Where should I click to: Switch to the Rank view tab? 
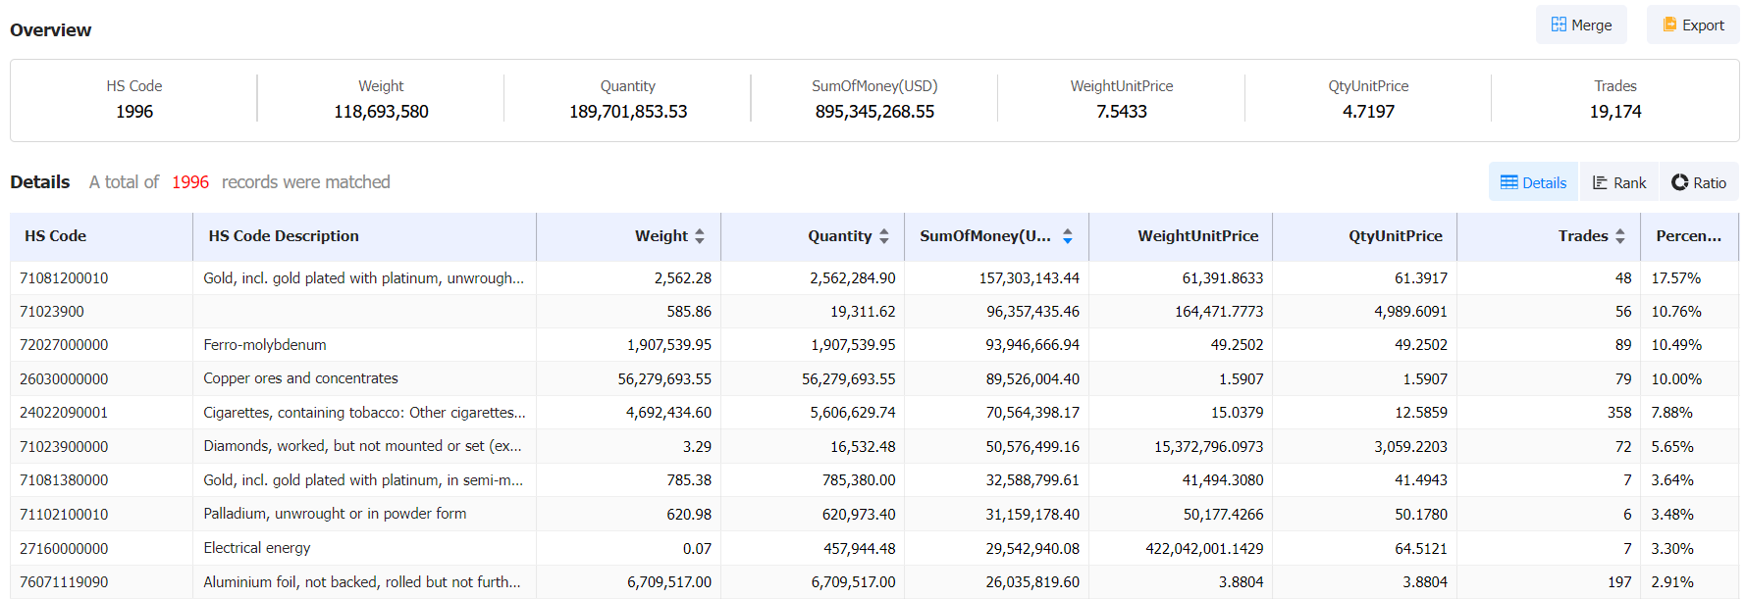pyautogui.click(x=1618, y=182)
